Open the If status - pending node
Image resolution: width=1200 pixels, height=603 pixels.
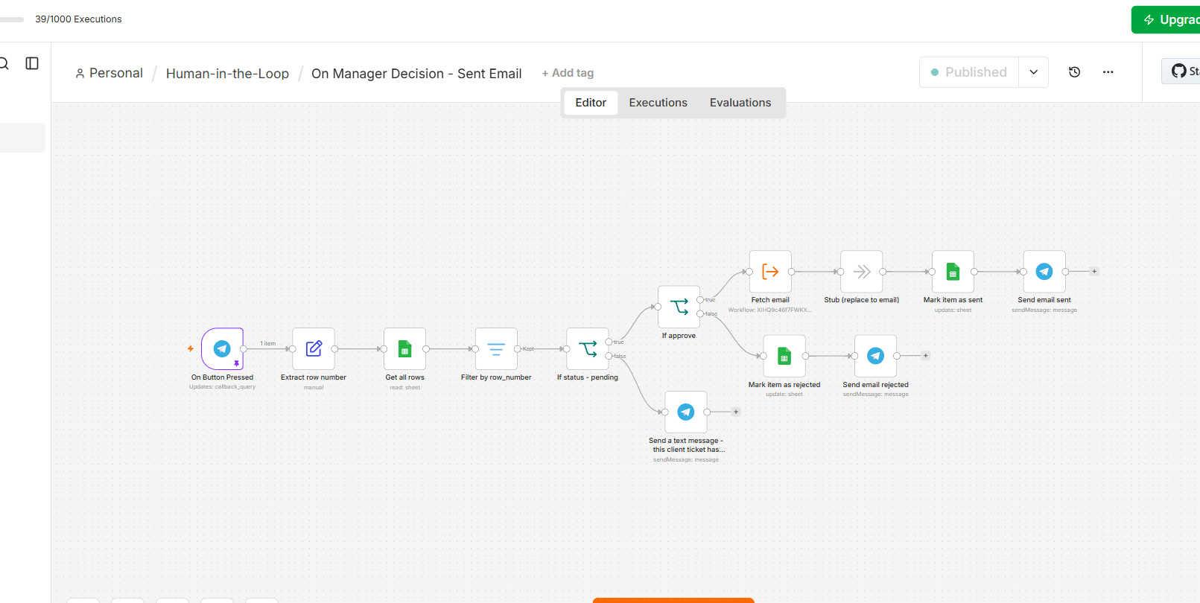point(588,348)
